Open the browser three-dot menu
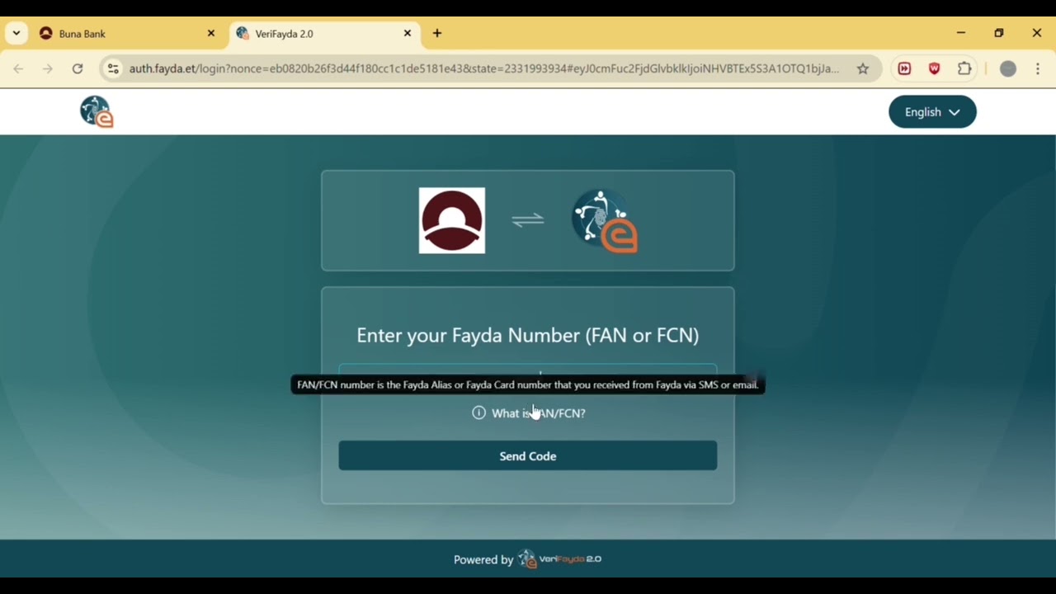This screenshot has height=594, width=1056. (1038, 69)
